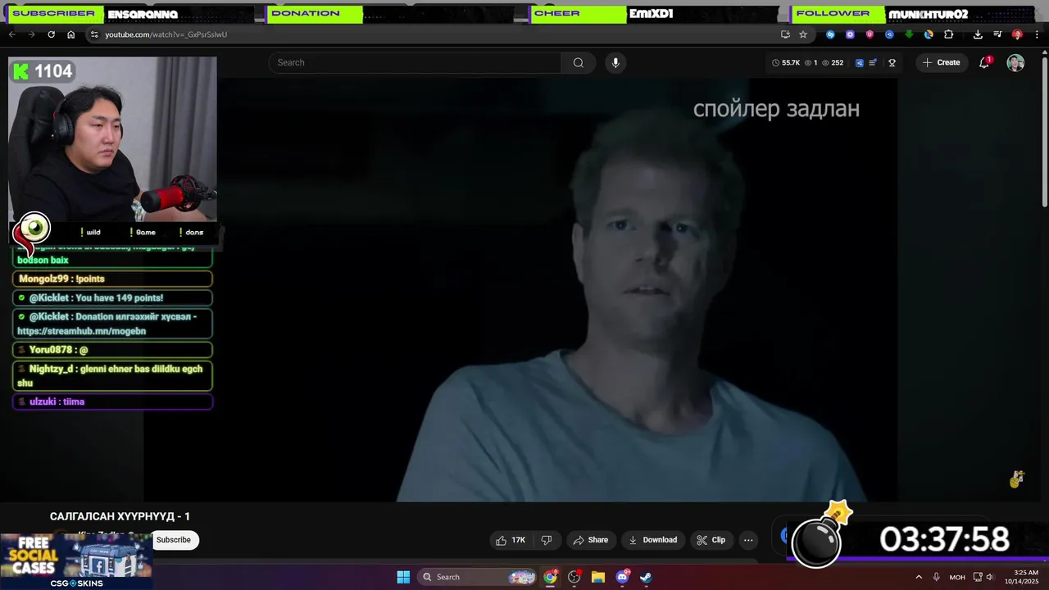Start voice search with microphone
This screenshot has height=590, width=1049.
click(615, 62)
